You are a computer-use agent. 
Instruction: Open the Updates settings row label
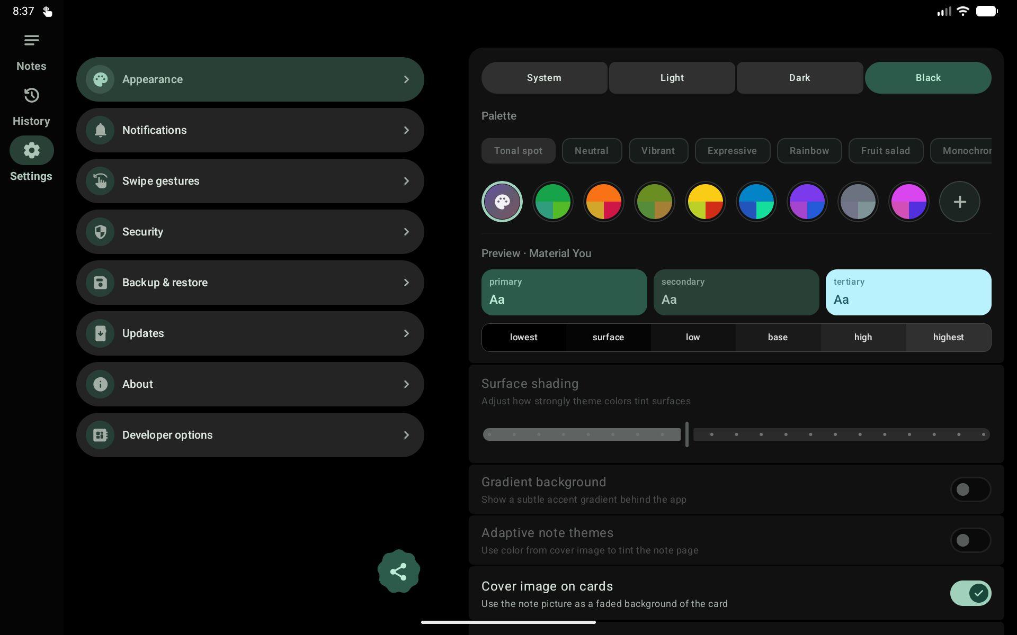pos(143,333)
